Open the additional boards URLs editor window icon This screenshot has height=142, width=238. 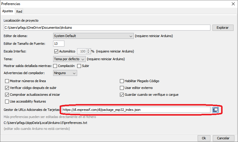click(215, 110)
